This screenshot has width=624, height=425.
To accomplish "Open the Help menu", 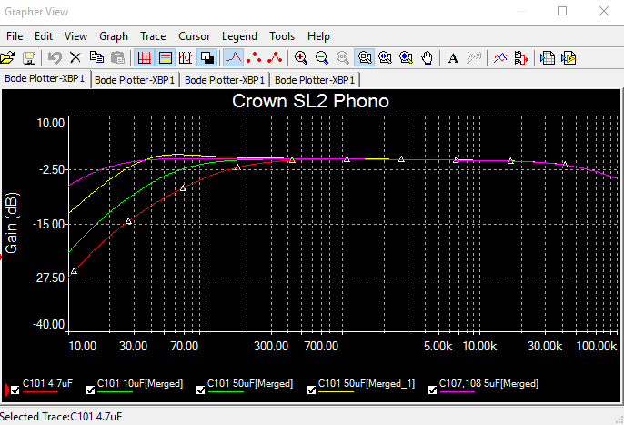I will coord(318,36).
